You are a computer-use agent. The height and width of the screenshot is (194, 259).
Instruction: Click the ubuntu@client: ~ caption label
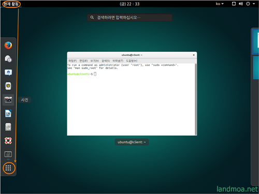(x=132, y=142)
